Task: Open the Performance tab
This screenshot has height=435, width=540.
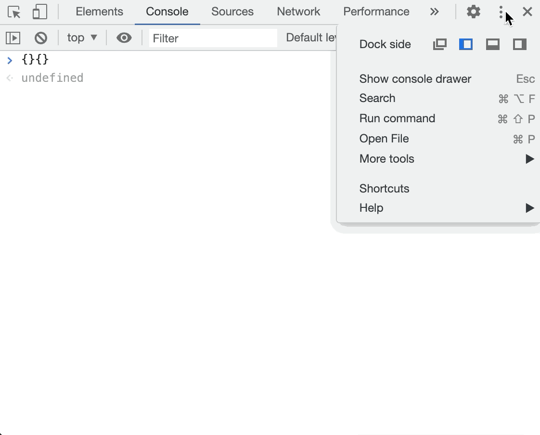Action: [376, 12]
